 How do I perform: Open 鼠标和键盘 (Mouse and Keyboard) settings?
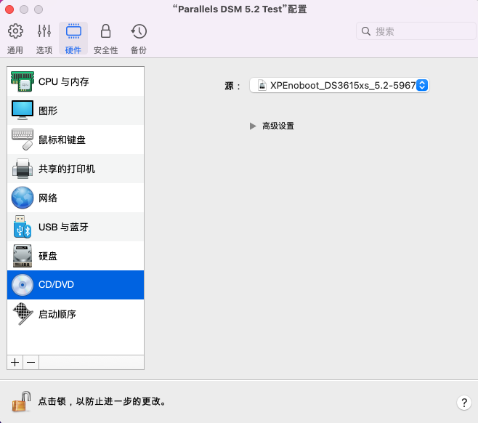tap(76, 140)
